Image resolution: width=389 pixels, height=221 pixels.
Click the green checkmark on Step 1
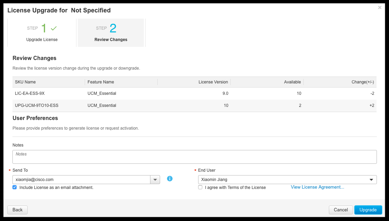pos(54,29)
